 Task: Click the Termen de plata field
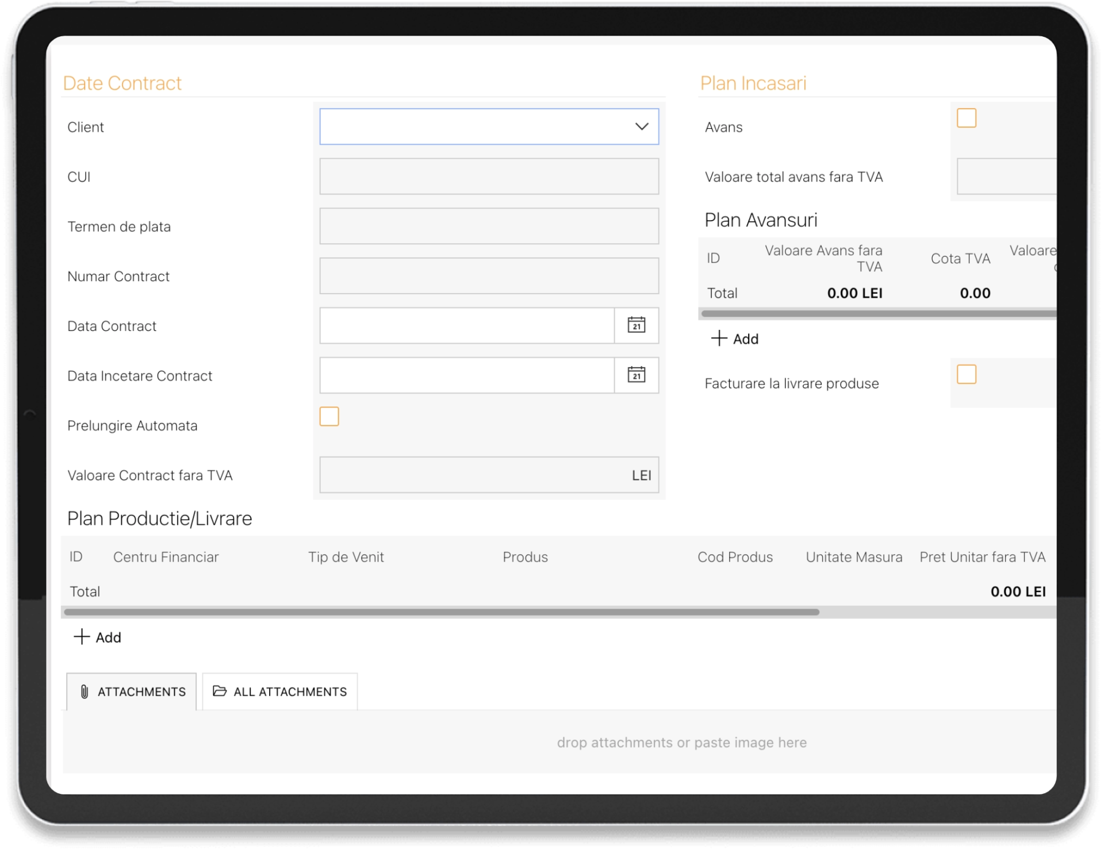pyautogui.click(x=489, y=226)
